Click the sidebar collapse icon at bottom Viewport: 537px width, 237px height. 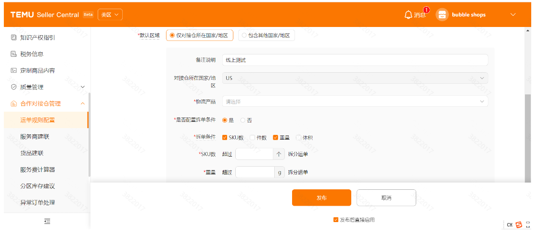point(47,221)
